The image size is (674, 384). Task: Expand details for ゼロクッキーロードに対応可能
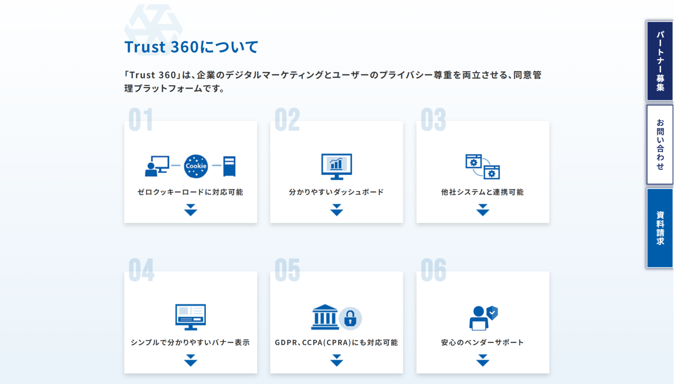point(190,210)
